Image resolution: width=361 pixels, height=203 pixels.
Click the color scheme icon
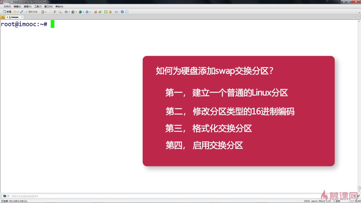click(73, 12)
